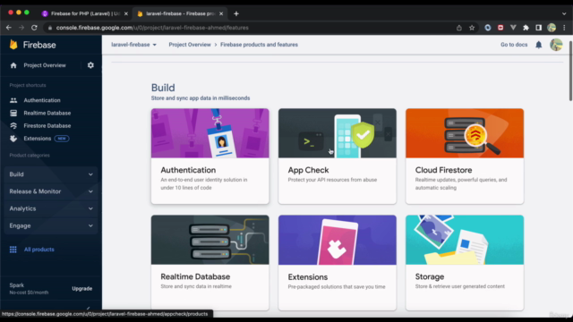Click Firebase products and features breadcrumb

click(x=259, y=45)
